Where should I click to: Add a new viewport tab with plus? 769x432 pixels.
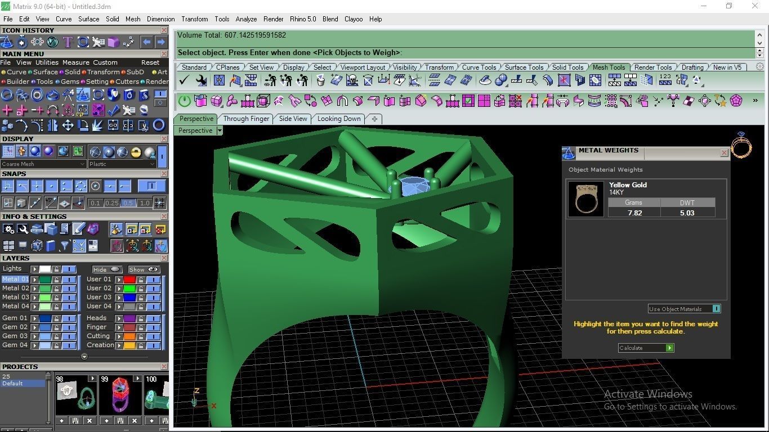coord(374,119)
